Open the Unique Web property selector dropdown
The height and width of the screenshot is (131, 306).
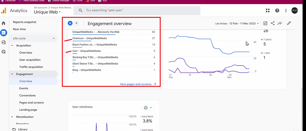(47, 12)
